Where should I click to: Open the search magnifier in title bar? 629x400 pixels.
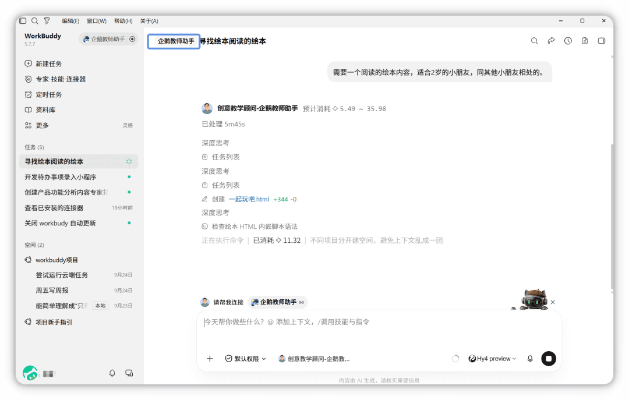35,21
